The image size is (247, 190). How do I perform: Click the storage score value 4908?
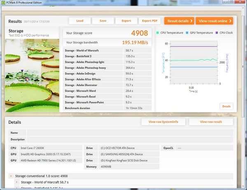point(140,33)
